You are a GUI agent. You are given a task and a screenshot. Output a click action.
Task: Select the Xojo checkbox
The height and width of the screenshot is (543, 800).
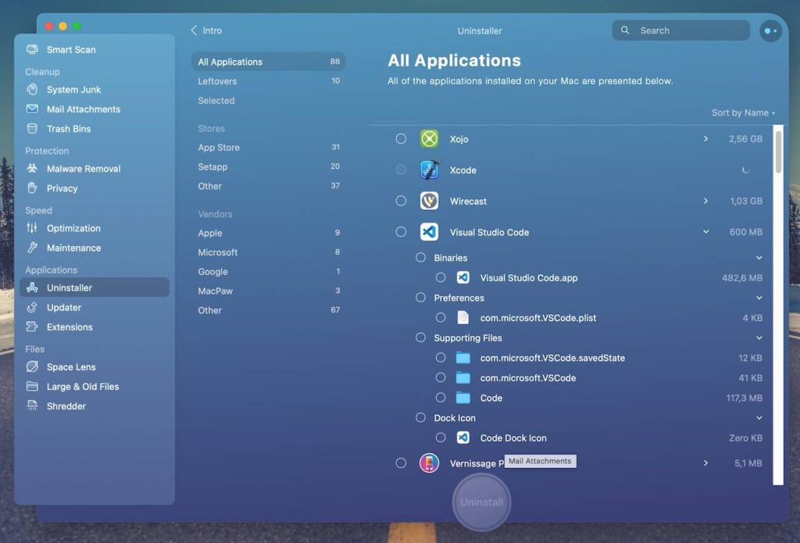[x=401, y=139]
